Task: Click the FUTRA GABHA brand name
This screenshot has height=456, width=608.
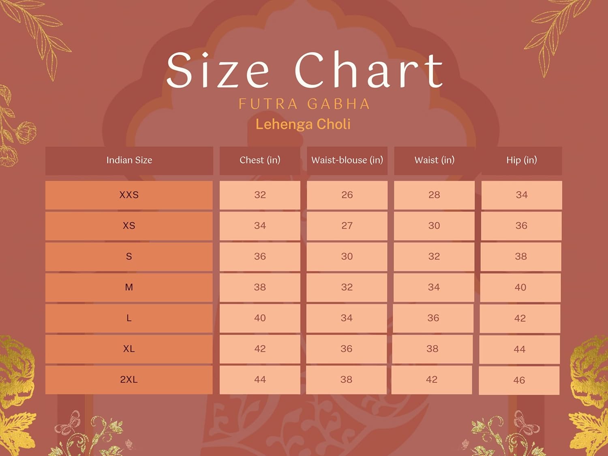Action: (304, 104)
